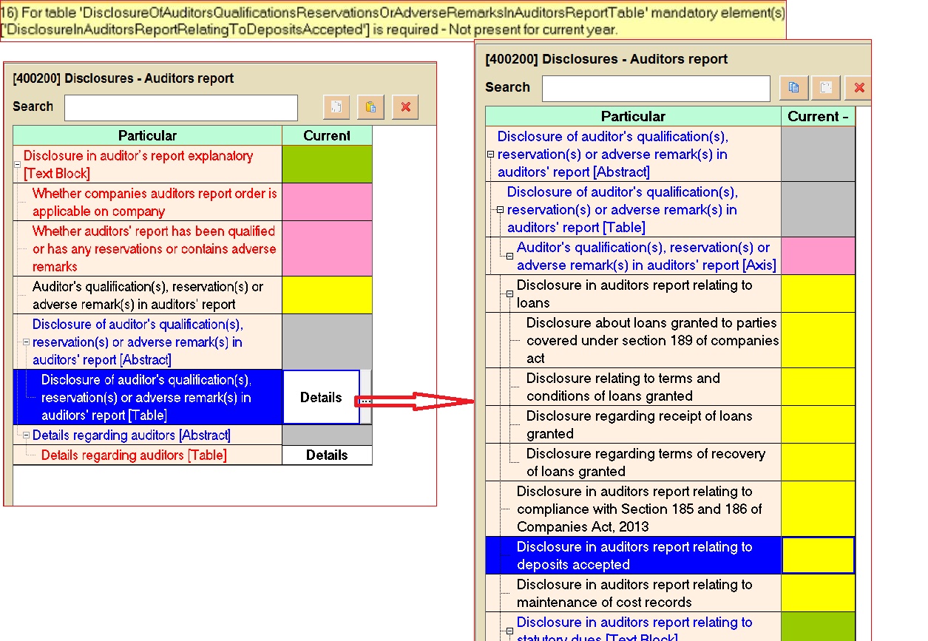Image resolution: width=928 pixels, height=641 pixels.
Task: Collapse the 'Auditor's qualification(s) [Axis]' node in right panel
Action: click(x=509, y=257)
